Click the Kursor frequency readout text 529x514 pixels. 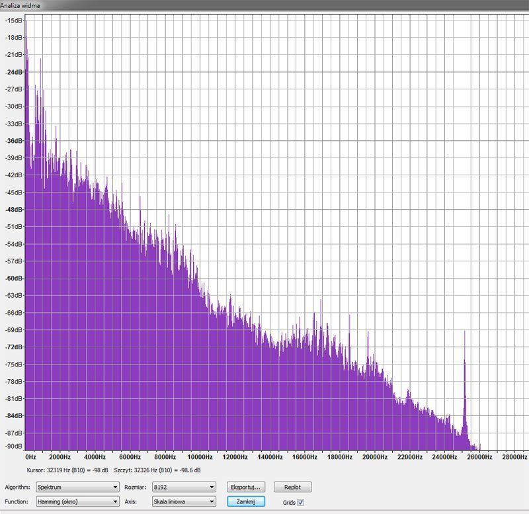coord(67,470)
